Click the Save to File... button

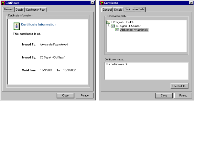point(180,86)
